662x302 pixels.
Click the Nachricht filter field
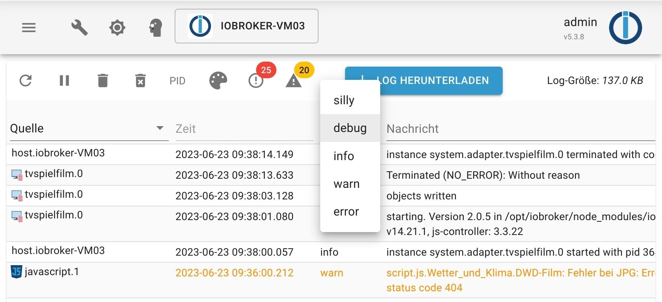point(520,129)
